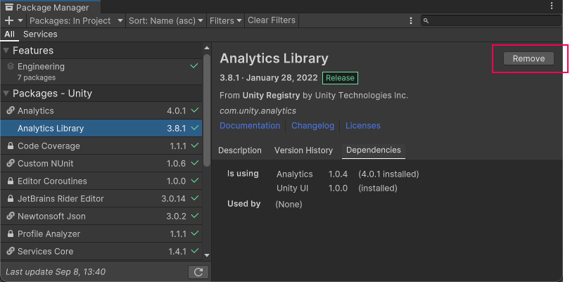Open the Filters dropdown
Viewport: 570px width, 282px height.
[x=225, y=21]
